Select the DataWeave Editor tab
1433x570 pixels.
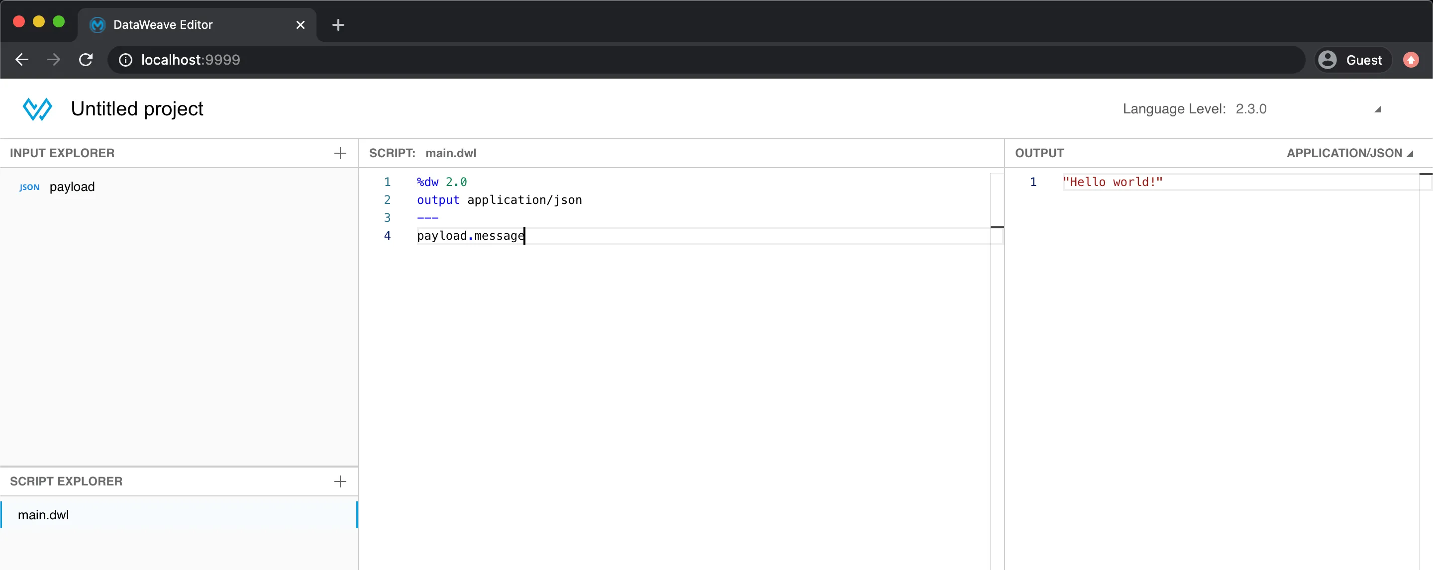pos(197,25)
